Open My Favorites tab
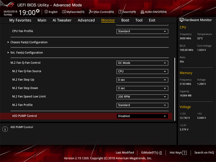Image resolution: width=216 pixels, height=162 pixels. point(20,20)
